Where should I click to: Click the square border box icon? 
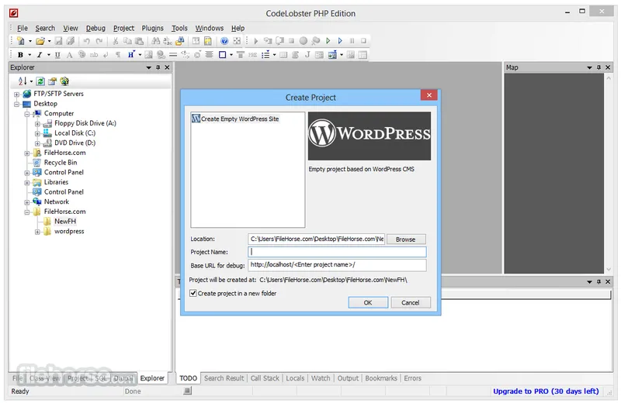pyautogui.click(x=223, y=55)
